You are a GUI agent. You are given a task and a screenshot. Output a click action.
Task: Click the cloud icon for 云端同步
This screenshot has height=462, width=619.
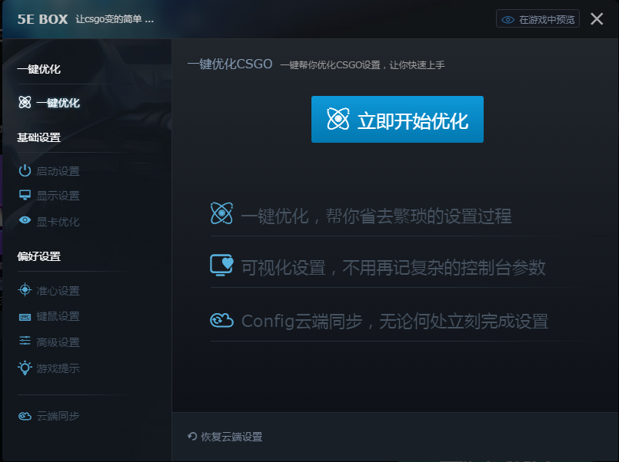coord(25,416)
